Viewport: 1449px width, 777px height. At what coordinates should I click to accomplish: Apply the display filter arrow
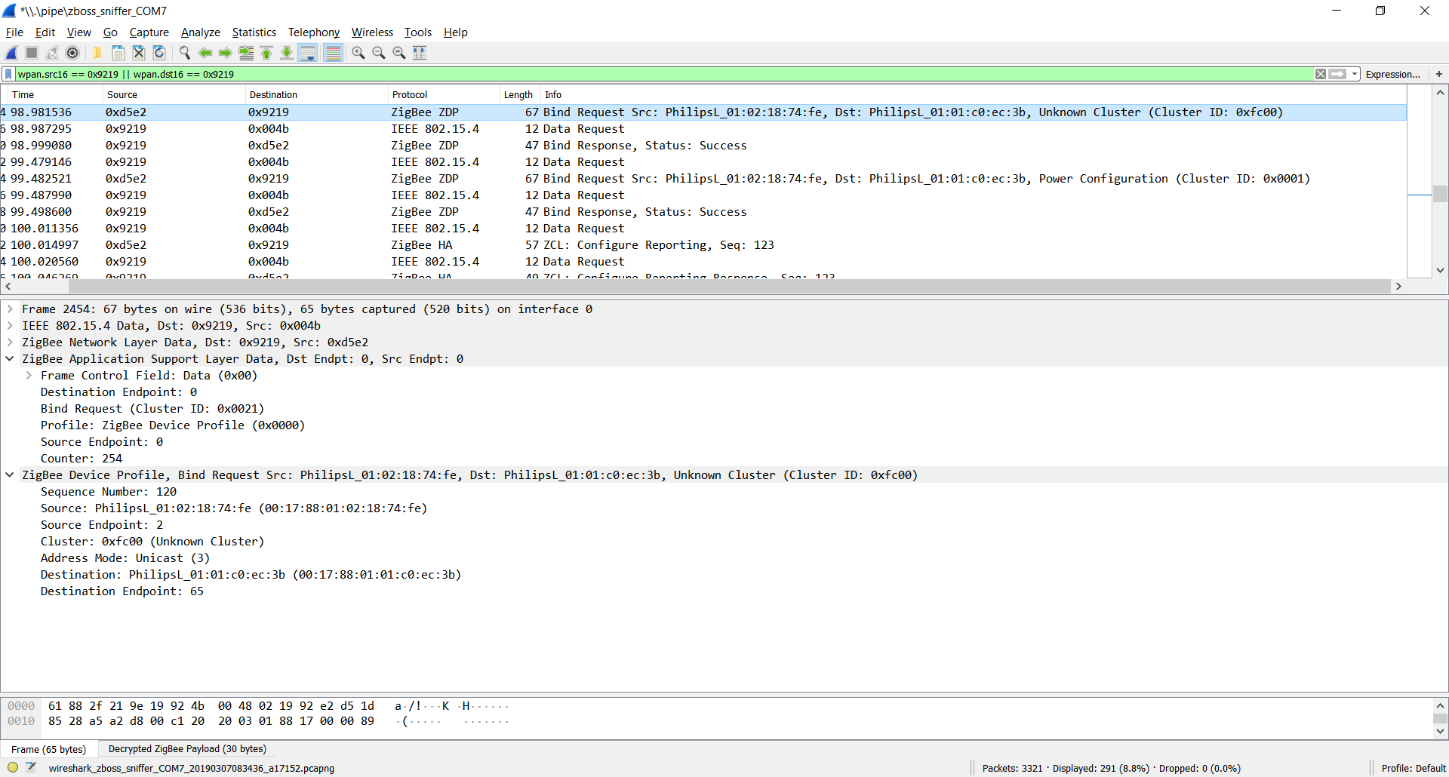tap(1337, 74)
